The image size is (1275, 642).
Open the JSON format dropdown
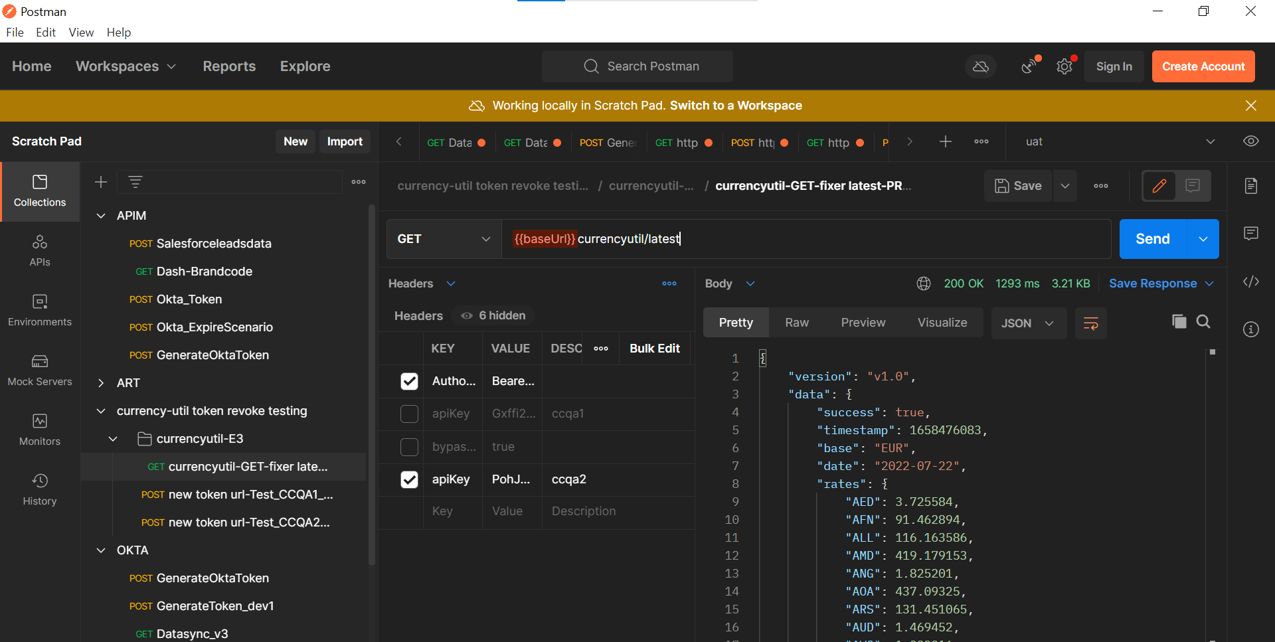point(1029,323)
